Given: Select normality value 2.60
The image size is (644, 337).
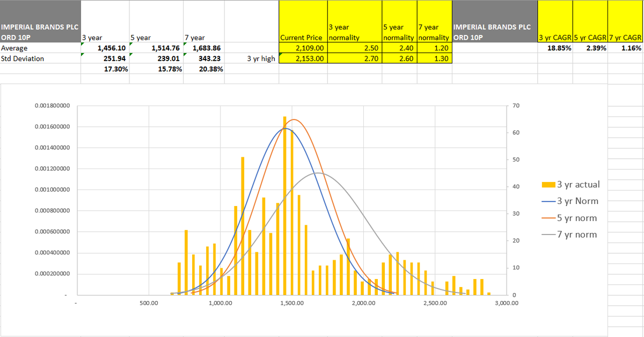Looking at the screenshot, I should click(x=399, y=58).
